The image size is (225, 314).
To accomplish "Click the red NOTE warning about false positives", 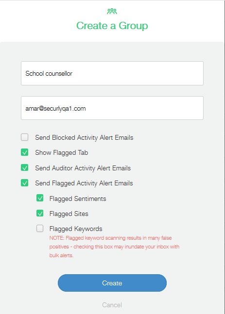I will click(114, 247).
